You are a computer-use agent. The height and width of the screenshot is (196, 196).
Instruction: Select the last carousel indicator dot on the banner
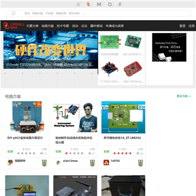(91, 35)
